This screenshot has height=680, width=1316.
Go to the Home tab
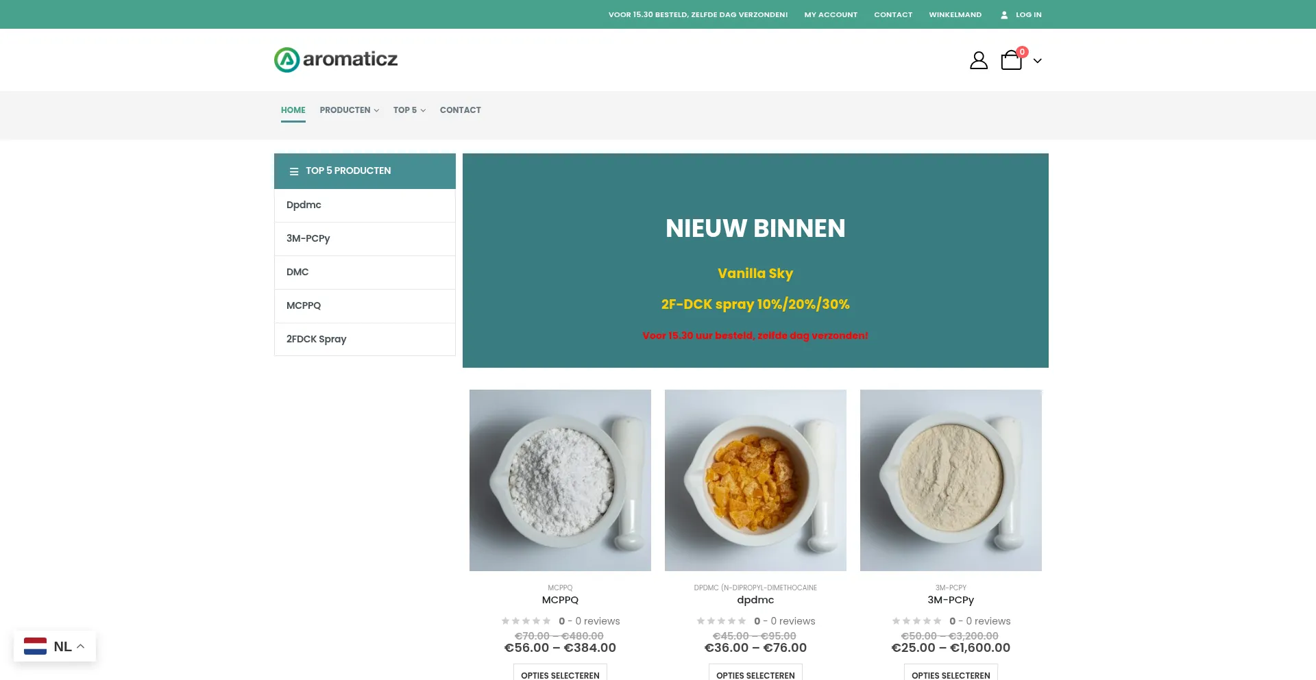[x=293, y=110]
